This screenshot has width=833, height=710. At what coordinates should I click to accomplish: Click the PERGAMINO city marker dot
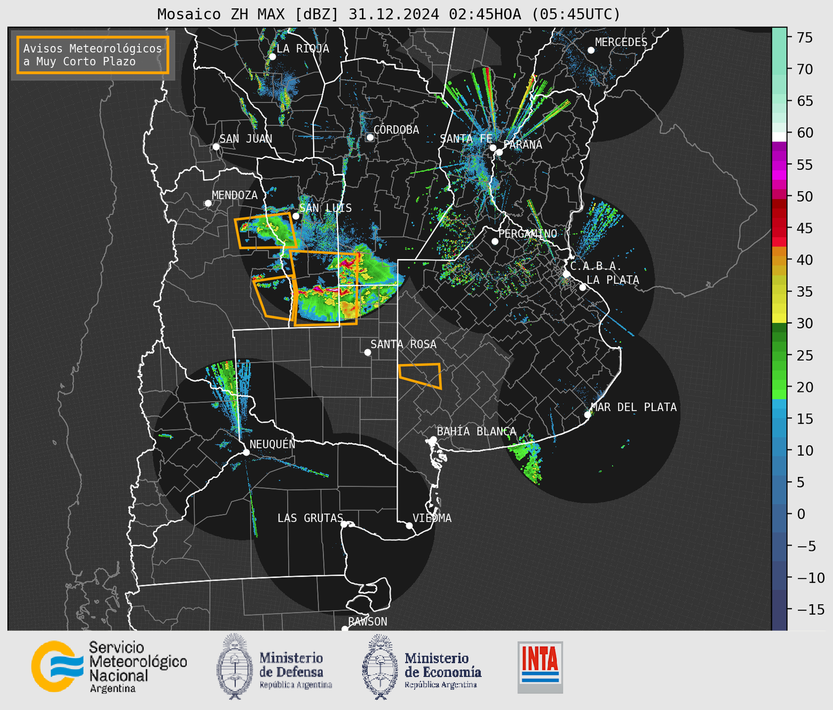(495, 241)
